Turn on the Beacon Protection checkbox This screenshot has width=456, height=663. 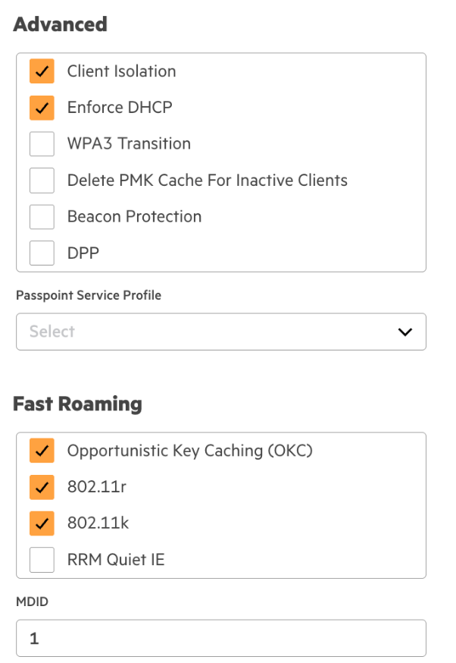coord(42,217)
